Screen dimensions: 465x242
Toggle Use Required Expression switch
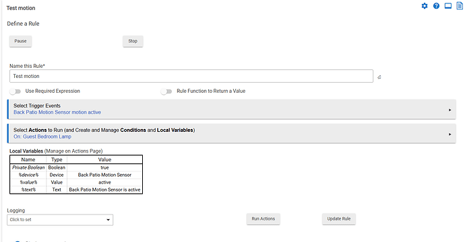click(x=15, y=91)
